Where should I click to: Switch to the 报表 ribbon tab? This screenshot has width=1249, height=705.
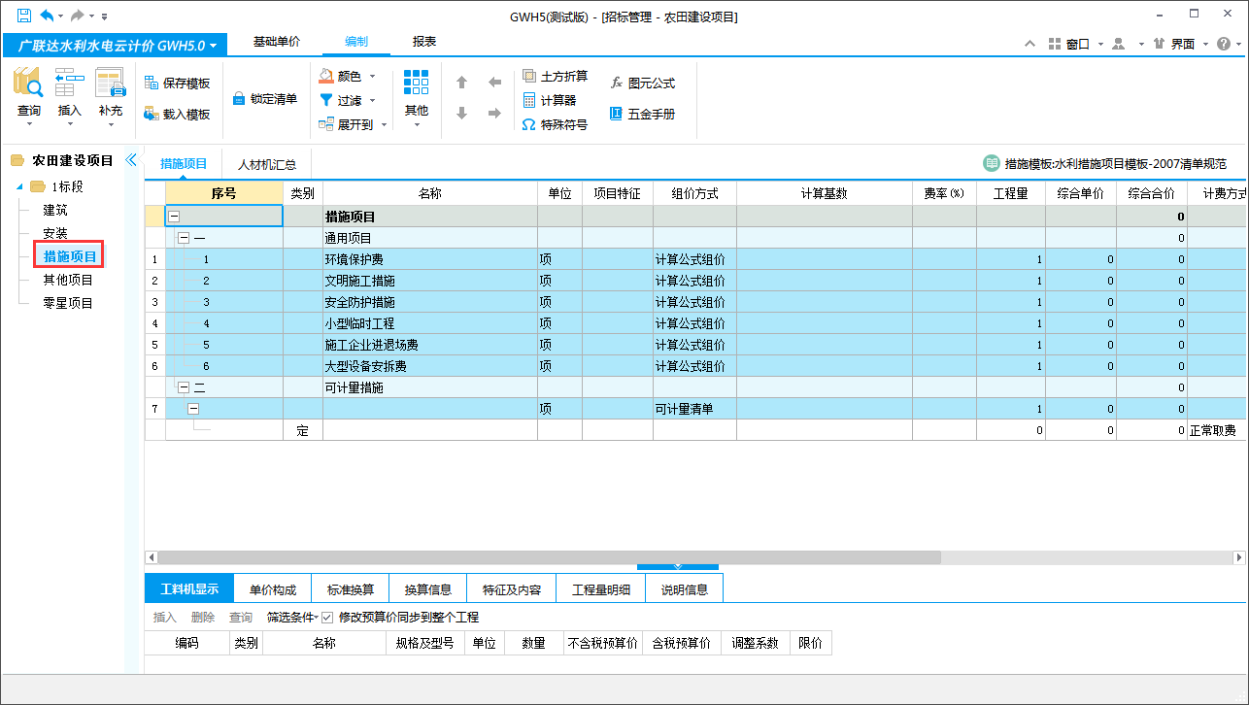[x=424, y=42]
